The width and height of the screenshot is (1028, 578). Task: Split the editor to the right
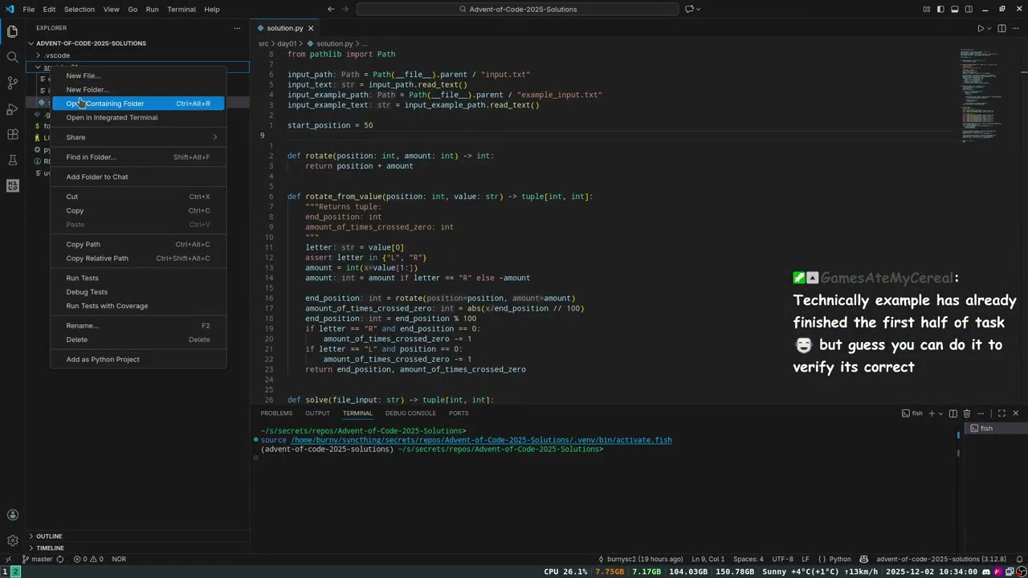coord(1001,28)
